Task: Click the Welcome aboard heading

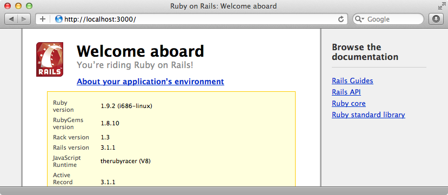Action: tap(141, 51)
